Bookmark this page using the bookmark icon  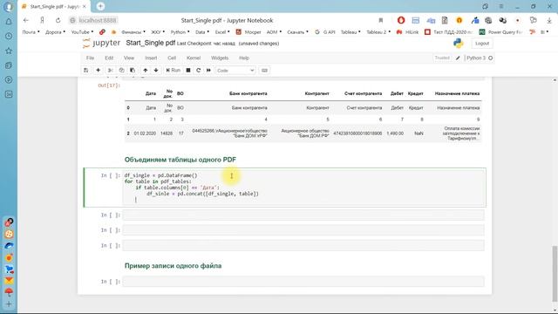[x=381, y=20]
